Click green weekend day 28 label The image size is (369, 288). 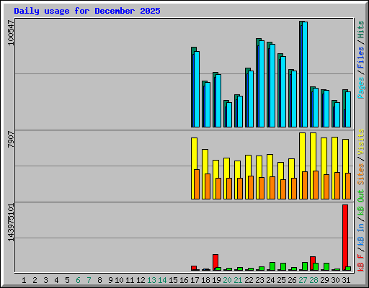point(314,280)
